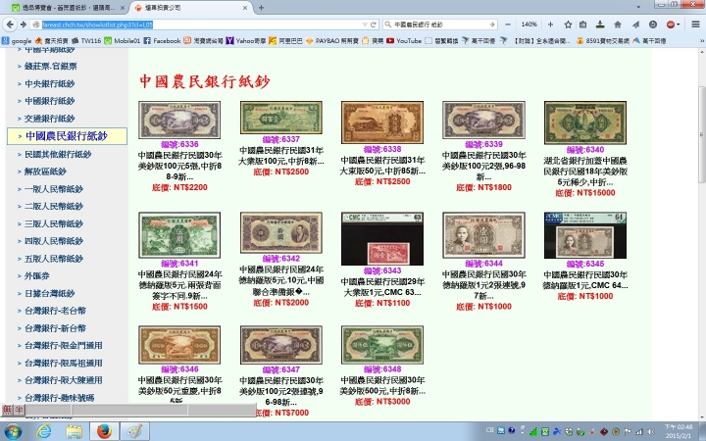Open the Paint app in taskbar
The width and height of the screenshot is (706, 441).
click(134, 431)
